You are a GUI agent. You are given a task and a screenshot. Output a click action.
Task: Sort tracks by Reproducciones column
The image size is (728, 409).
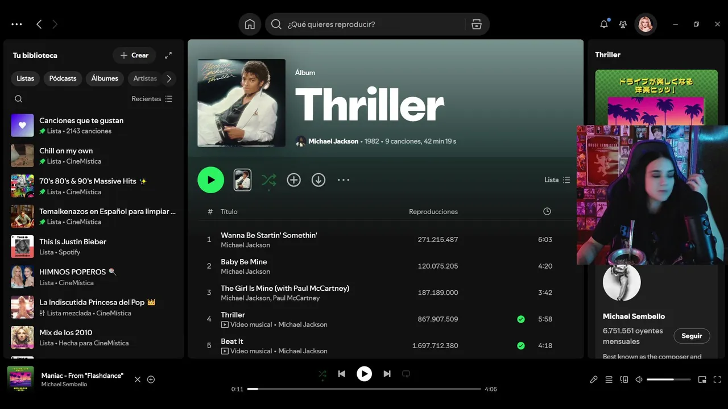point(433,211)
